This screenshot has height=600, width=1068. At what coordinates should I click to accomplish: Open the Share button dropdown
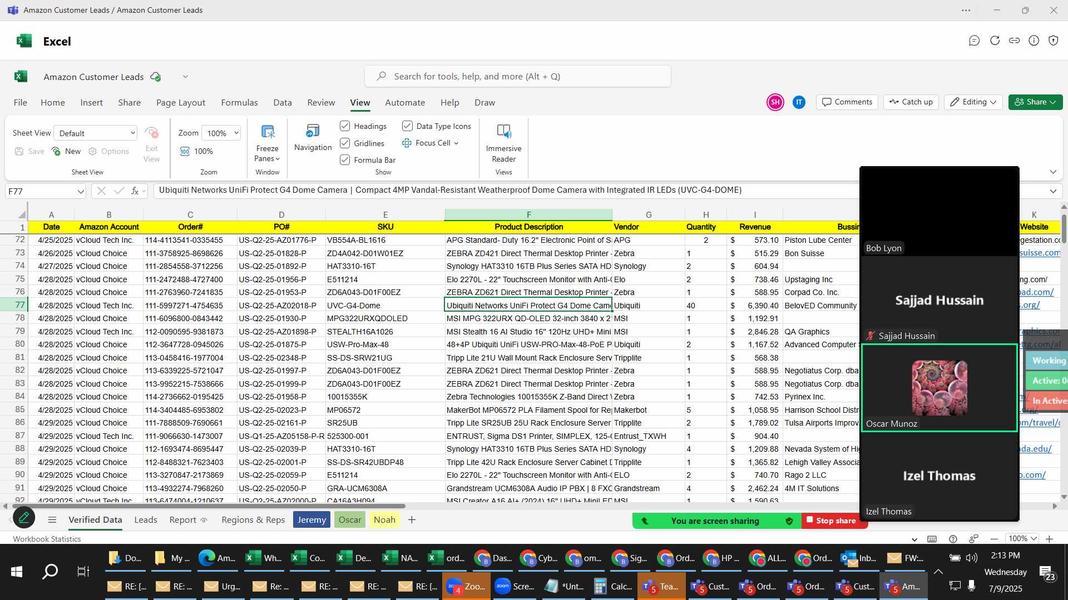tap(1035, 102)
